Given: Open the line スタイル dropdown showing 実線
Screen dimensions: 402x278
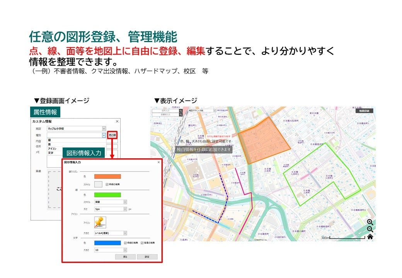Looking at the screenshot, I should pyautogui.click(x=110, y=202).
